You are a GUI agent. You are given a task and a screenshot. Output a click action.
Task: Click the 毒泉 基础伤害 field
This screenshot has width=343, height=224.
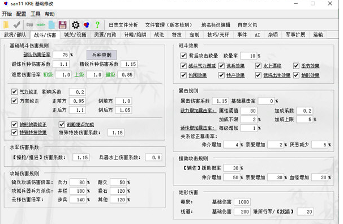pyautogui.click(x=242, y=202)
